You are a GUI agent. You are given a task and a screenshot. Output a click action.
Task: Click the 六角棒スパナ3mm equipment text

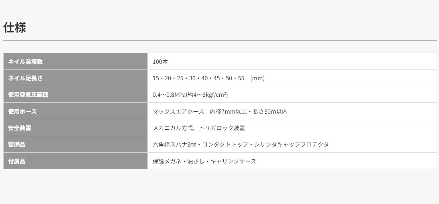(x=174, y=145)
